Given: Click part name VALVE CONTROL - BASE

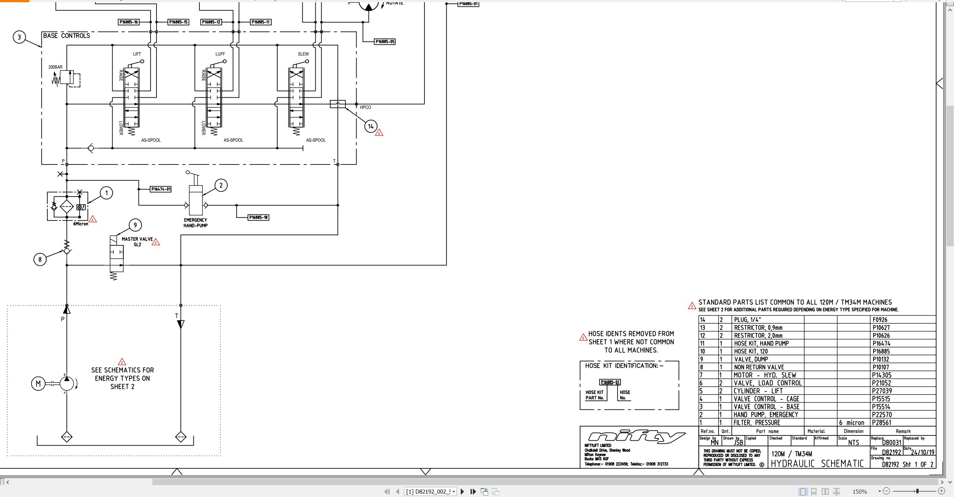Looking at the screenshot, I should pos(766,407).
